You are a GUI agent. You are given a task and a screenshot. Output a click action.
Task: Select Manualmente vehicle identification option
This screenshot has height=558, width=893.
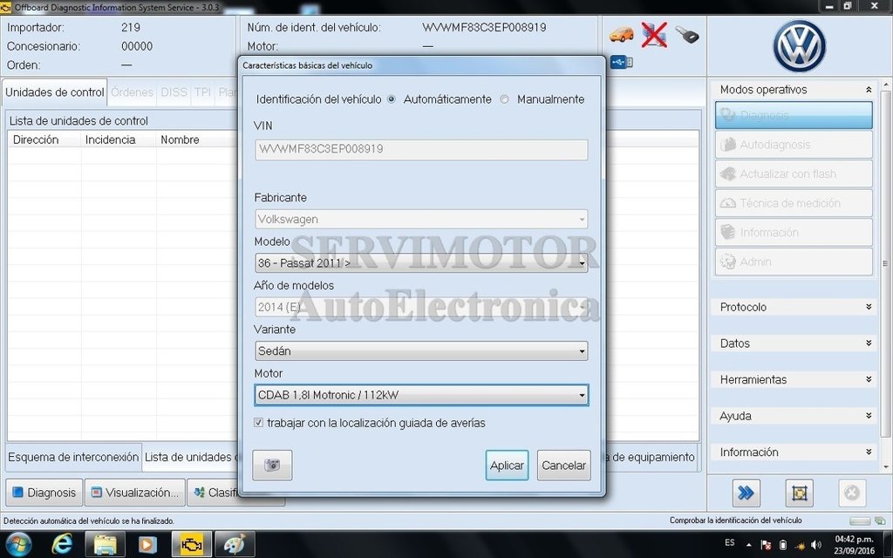pos(504,99)
